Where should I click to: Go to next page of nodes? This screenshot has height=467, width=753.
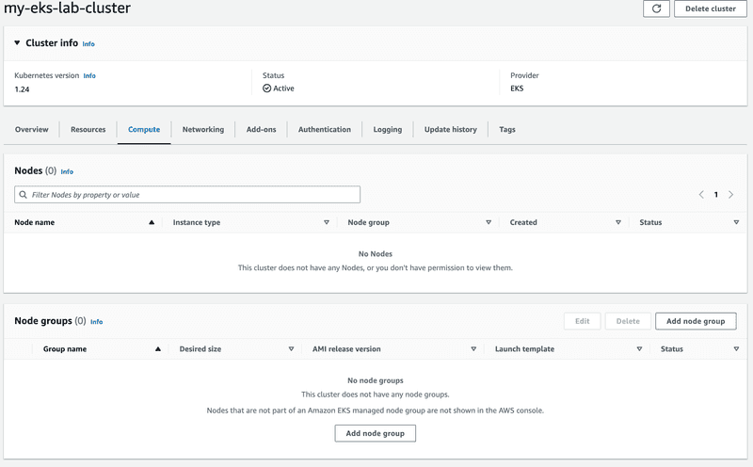(x=731, y=195)
